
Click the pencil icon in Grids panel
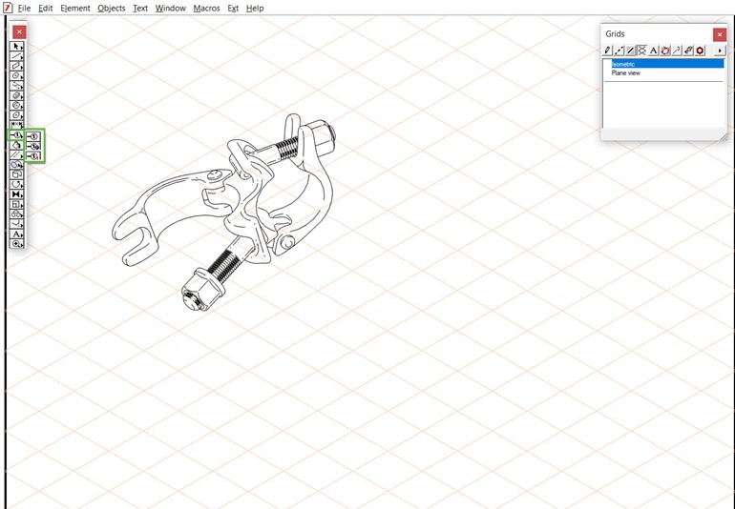pos(607,51)
